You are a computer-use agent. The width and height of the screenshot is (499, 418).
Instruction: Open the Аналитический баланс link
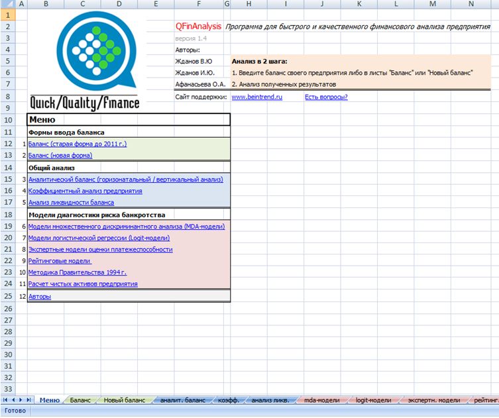126,180
